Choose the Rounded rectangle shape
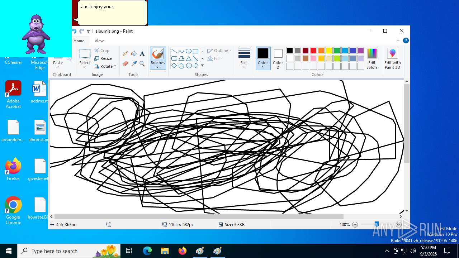This screenshot has width=459, height=258. coord(174,58)
